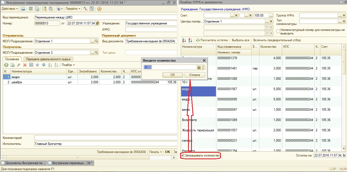Click Включить предварительный отбор

click(x=277, y=40)
